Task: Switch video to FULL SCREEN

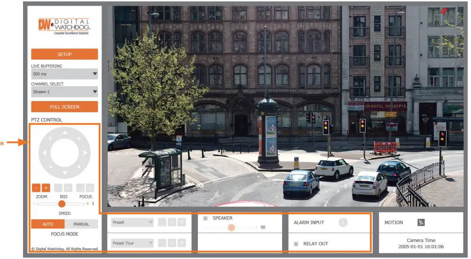Action: pyautogui.click(x=64, y=107)
